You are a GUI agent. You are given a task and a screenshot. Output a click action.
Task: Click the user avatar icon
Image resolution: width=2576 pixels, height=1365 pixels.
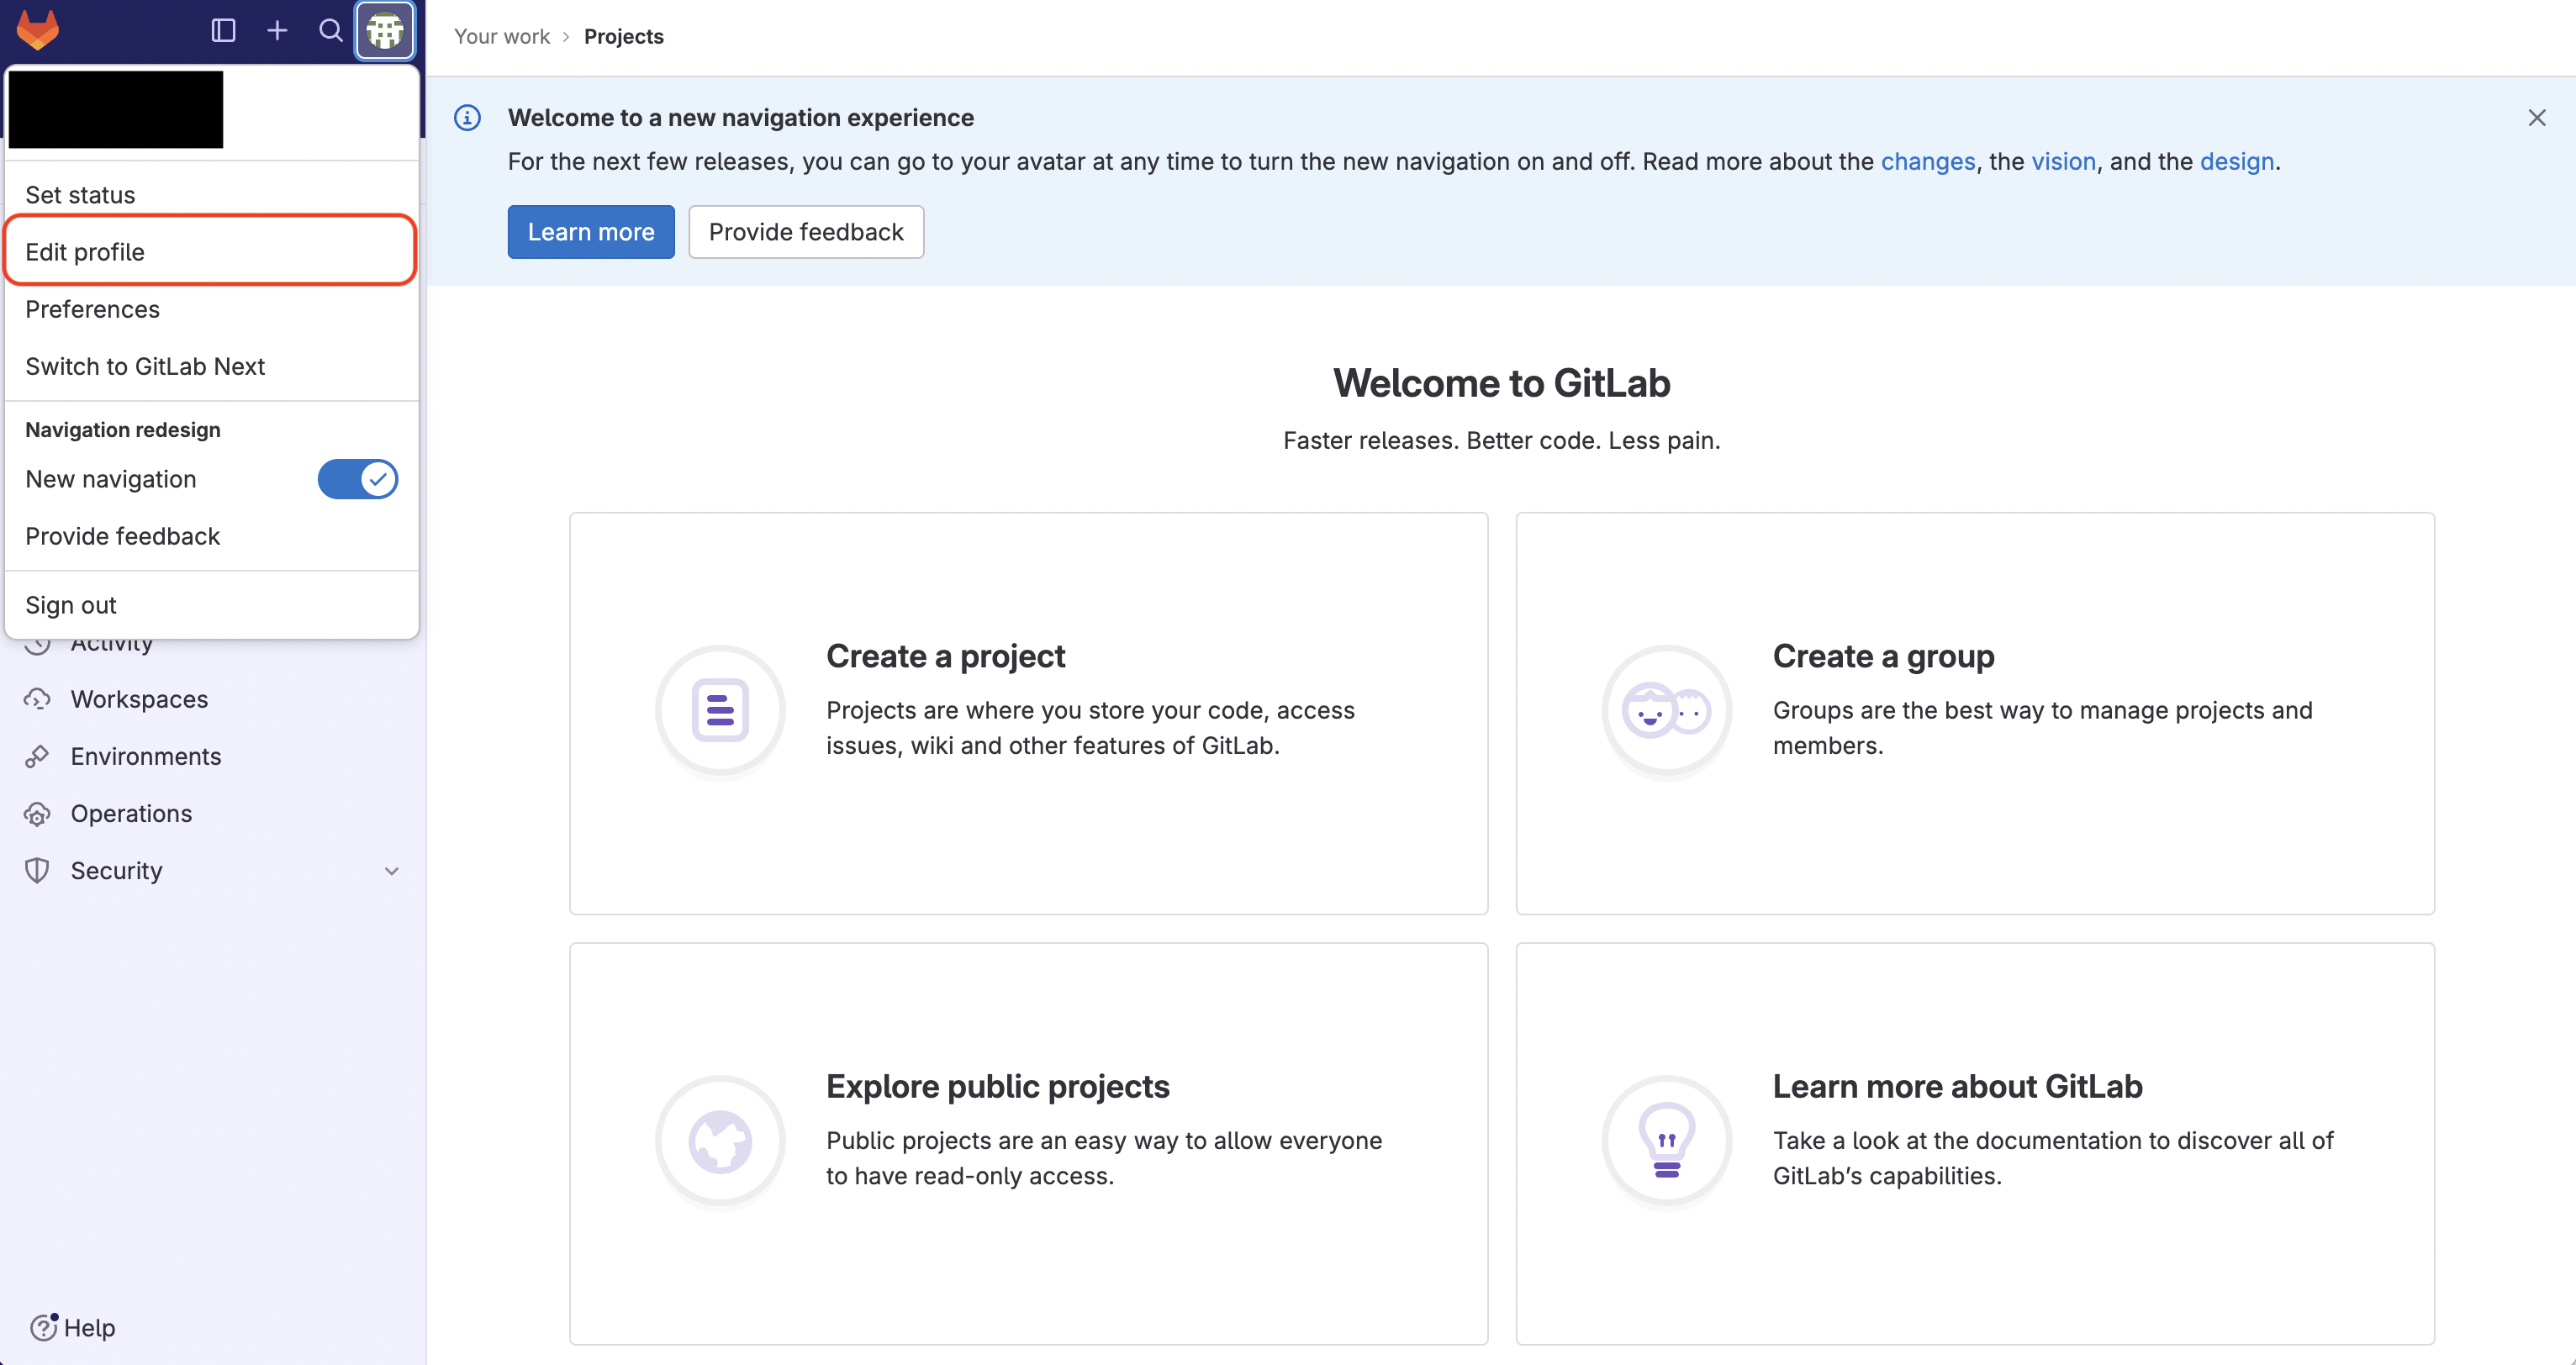coord(385,30)
